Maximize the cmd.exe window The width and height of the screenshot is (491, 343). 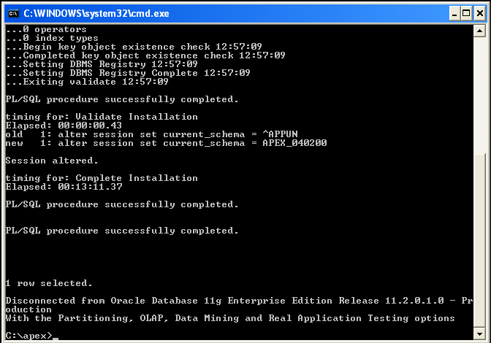(x=467, y=13)
